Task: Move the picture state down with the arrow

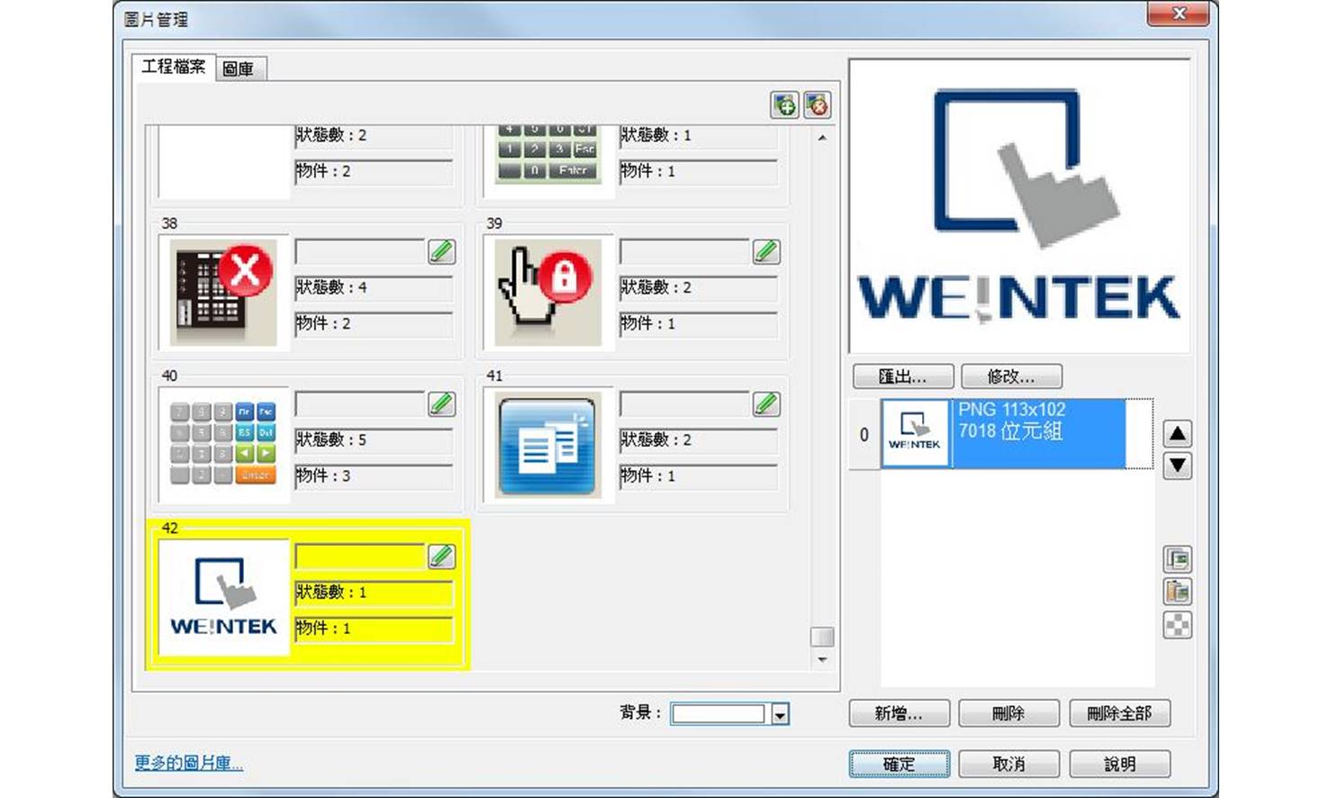Action: (1177, 466)
